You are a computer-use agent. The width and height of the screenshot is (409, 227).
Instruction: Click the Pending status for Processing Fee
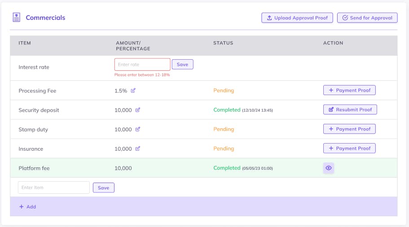[224, 91]
